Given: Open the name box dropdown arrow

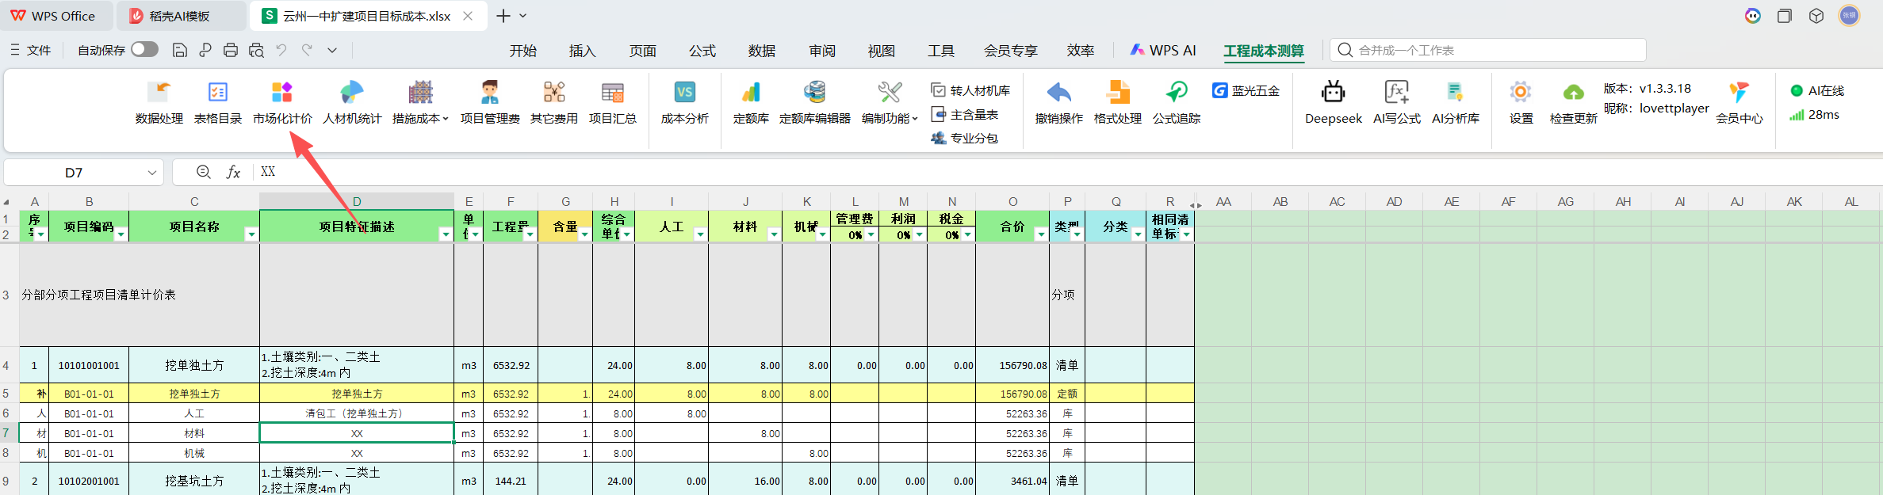Looking at the screenshot, I should coord(152,173).
